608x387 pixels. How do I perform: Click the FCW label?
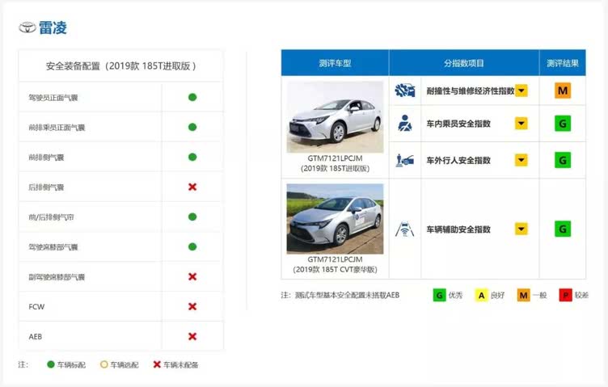[x=36, y=307]
